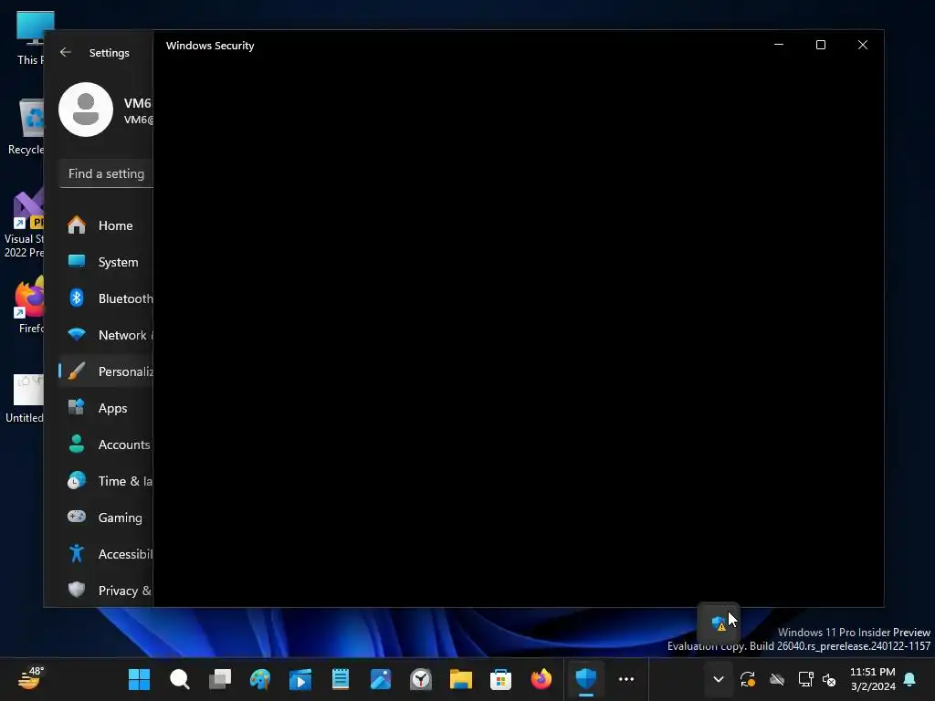Viewport: 935px width, 701px height.
Task: Click the muted volume tray icon
Action: [x=829, y=679]
